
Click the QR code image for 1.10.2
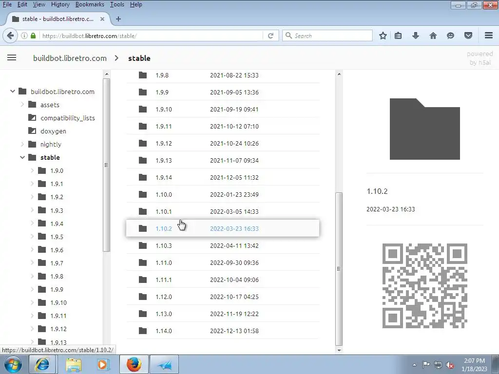click(425, 285)
